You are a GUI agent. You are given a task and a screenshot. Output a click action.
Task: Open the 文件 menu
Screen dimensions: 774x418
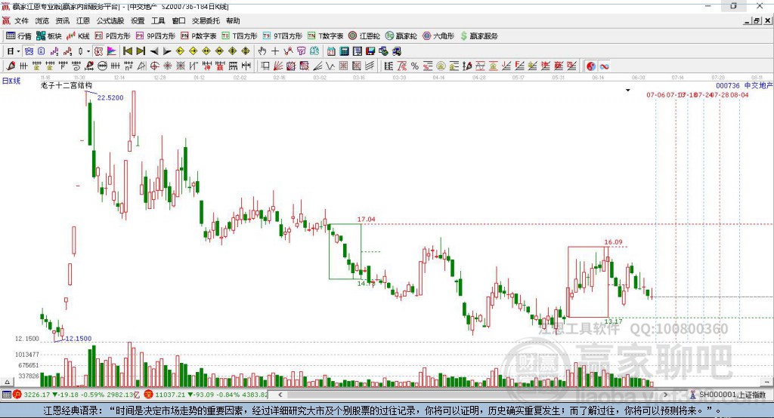[x=21, y=20]
